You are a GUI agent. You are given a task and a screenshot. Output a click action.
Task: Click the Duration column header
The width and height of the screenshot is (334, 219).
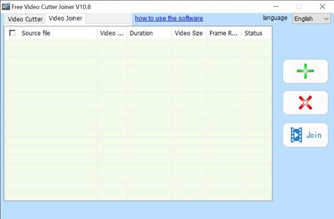pyautogui.click(x=149, y=33)
